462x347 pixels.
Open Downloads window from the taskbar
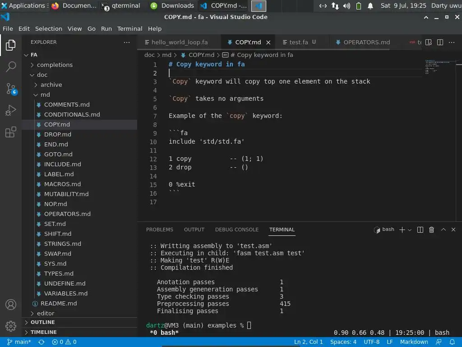point(172,5)
